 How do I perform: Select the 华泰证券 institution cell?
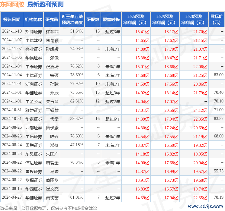pos(34,119)
